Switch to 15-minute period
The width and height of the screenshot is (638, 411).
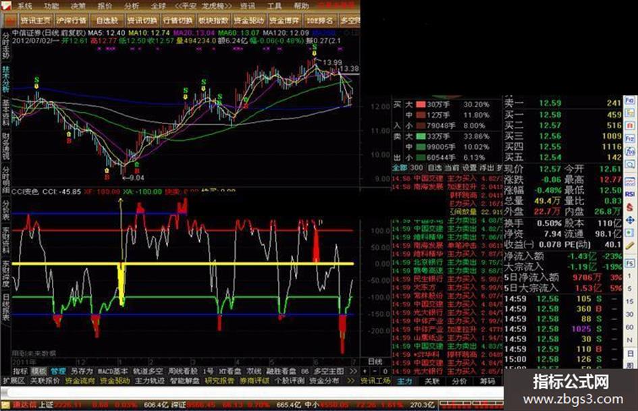[630, 302]
